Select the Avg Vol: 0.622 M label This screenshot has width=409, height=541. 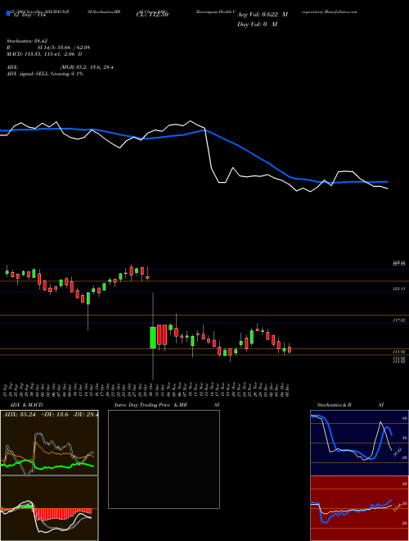pyautogui.click(x=263, y=15)
